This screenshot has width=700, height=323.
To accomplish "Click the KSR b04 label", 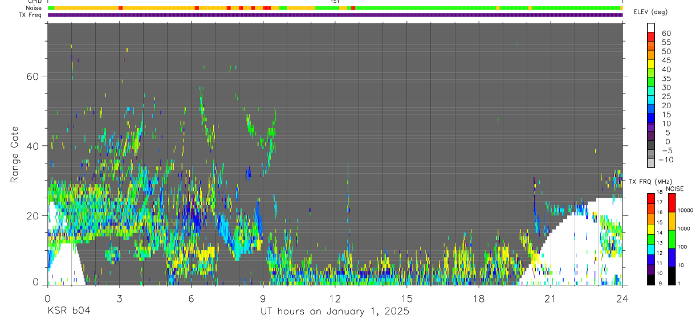I will pyautogui.click(x=68, y=312).
